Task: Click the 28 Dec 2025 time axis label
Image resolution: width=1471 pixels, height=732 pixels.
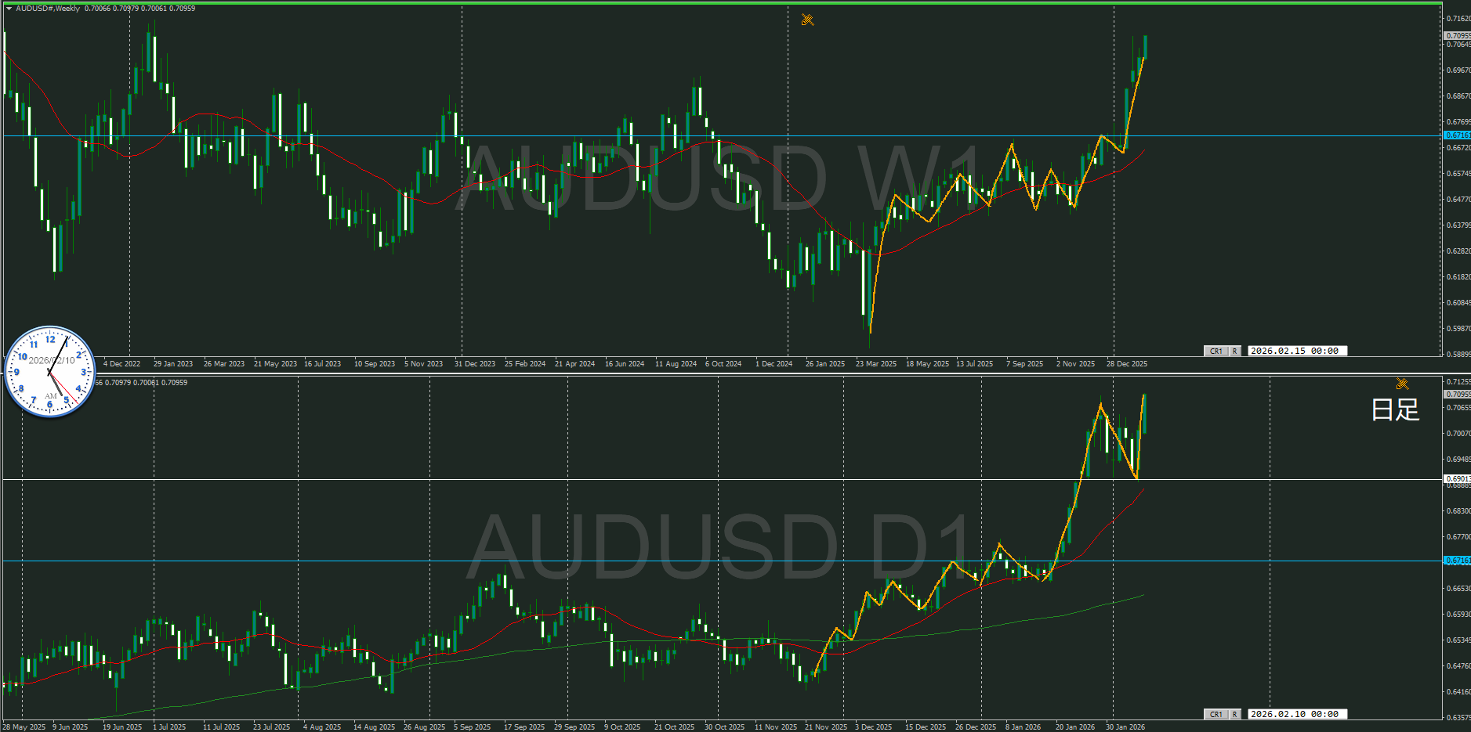Action: pyautogui.click(x=1126, y=364)
